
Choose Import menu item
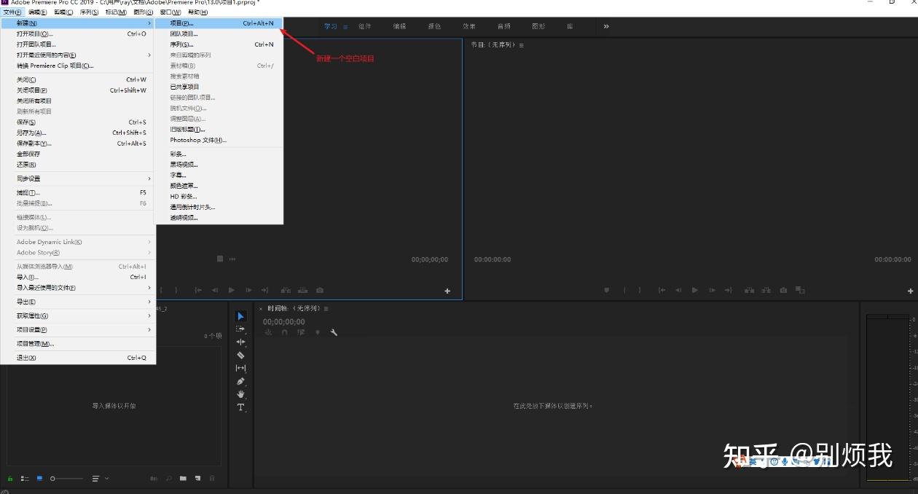pos(78,277)
